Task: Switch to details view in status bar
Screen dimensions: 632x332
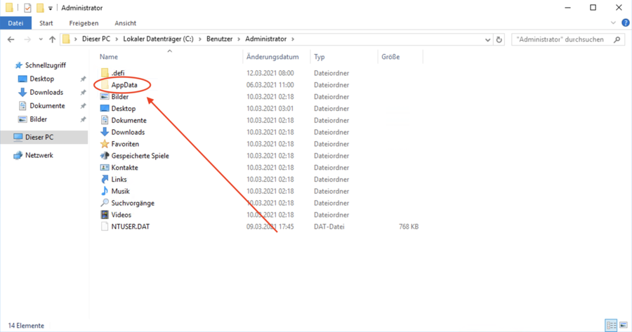Action: [x=611, y=326]
